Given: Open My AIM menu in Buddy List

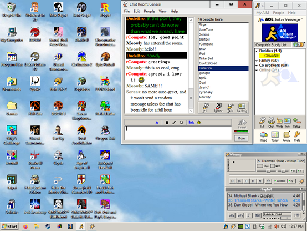Looking at the screenshot, I should 263,13.
